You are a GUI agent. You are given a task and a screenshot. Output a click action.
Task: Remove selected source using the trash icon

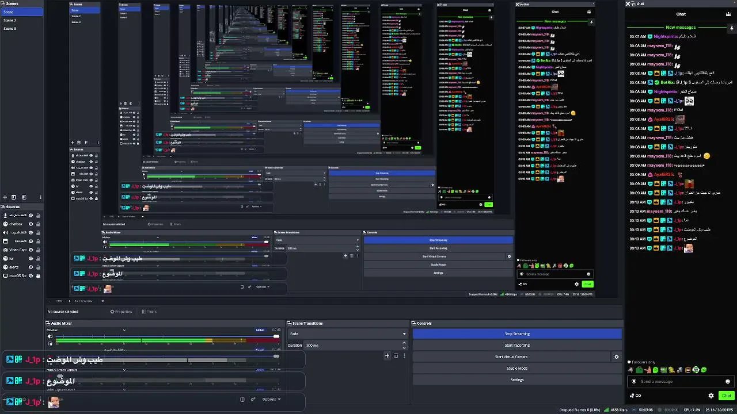pos(14,197)
